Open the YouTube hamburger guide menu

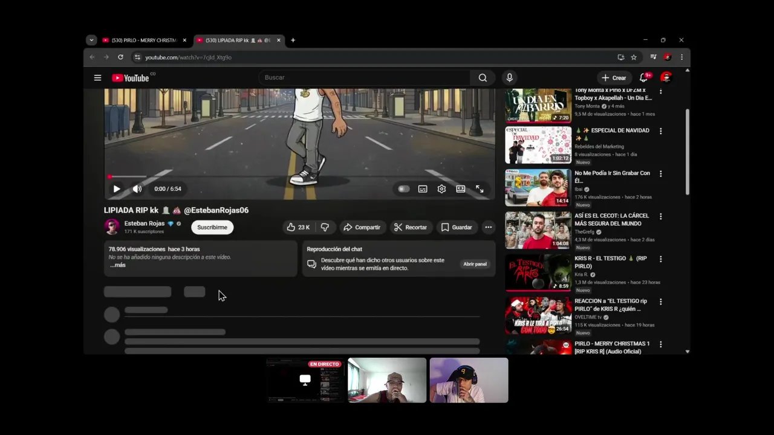pos(97,77)
